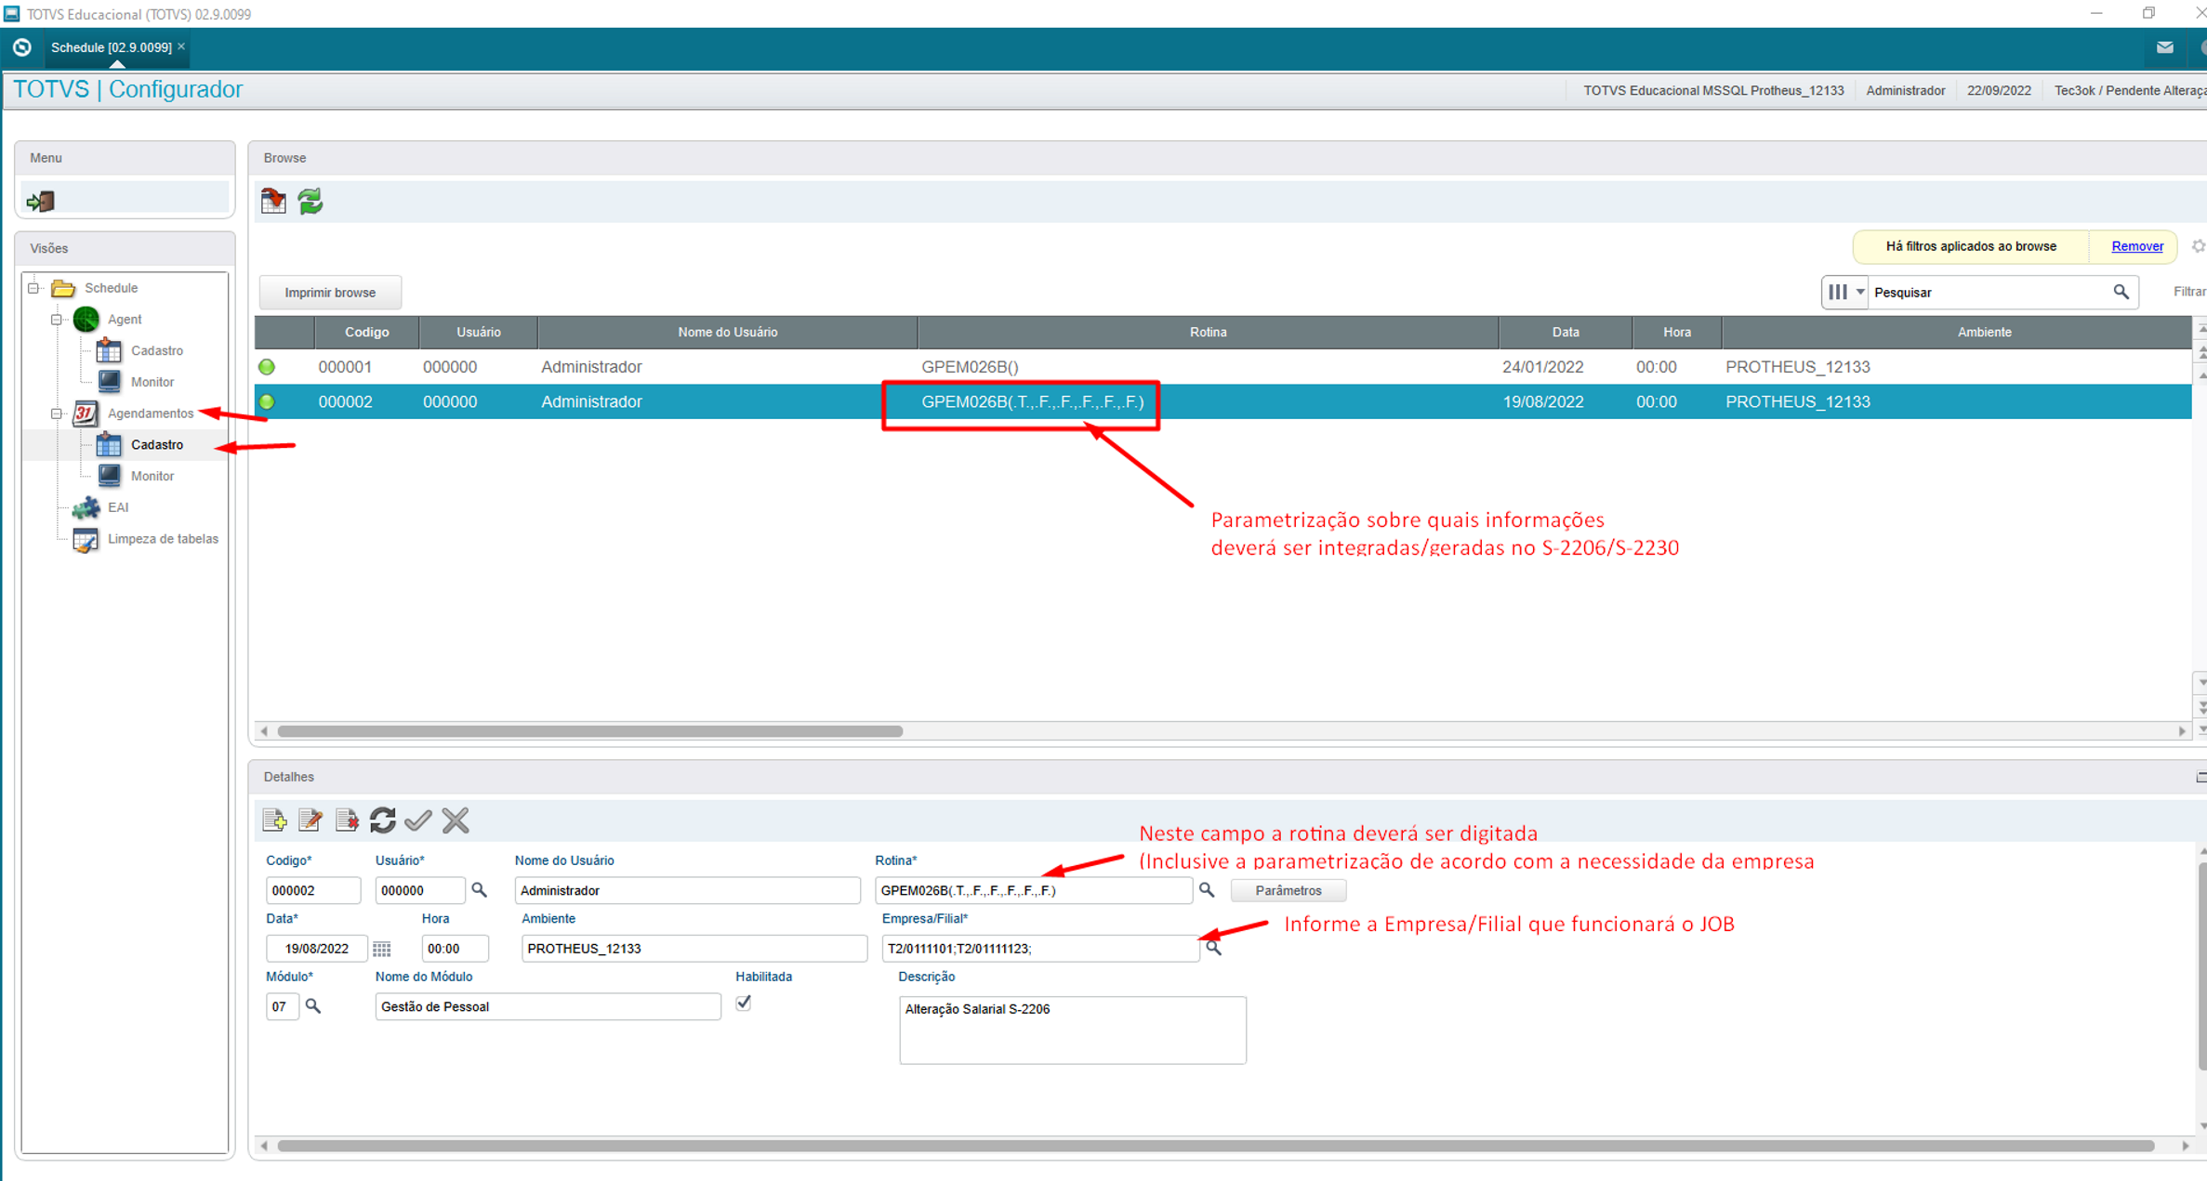Click into the Empresa/Filial input field
2207x1181 pixels.
[x=1039, y=948]
